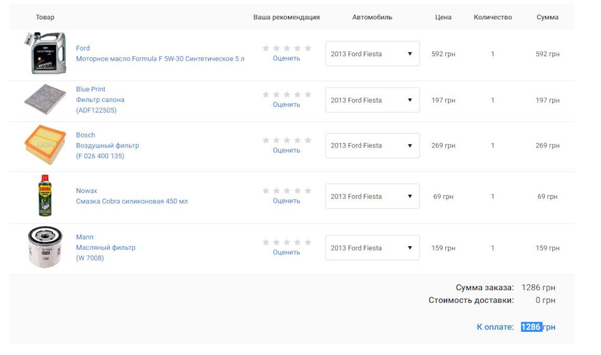Click the 269 грн price cell
Screen dimensions: 601x355
(x=443, y=146)
